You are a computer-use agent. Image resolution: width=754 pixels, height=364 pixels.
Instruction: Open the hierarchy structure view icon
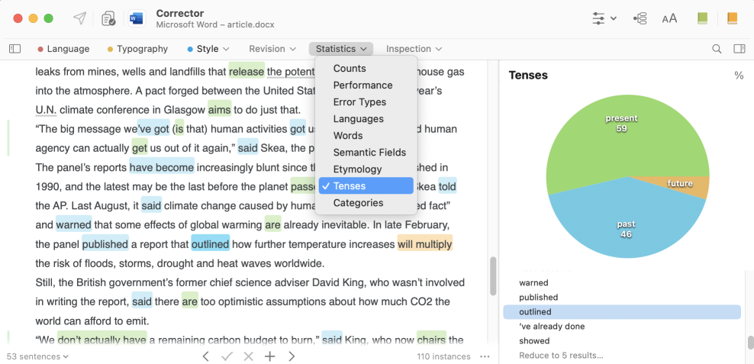640,19
